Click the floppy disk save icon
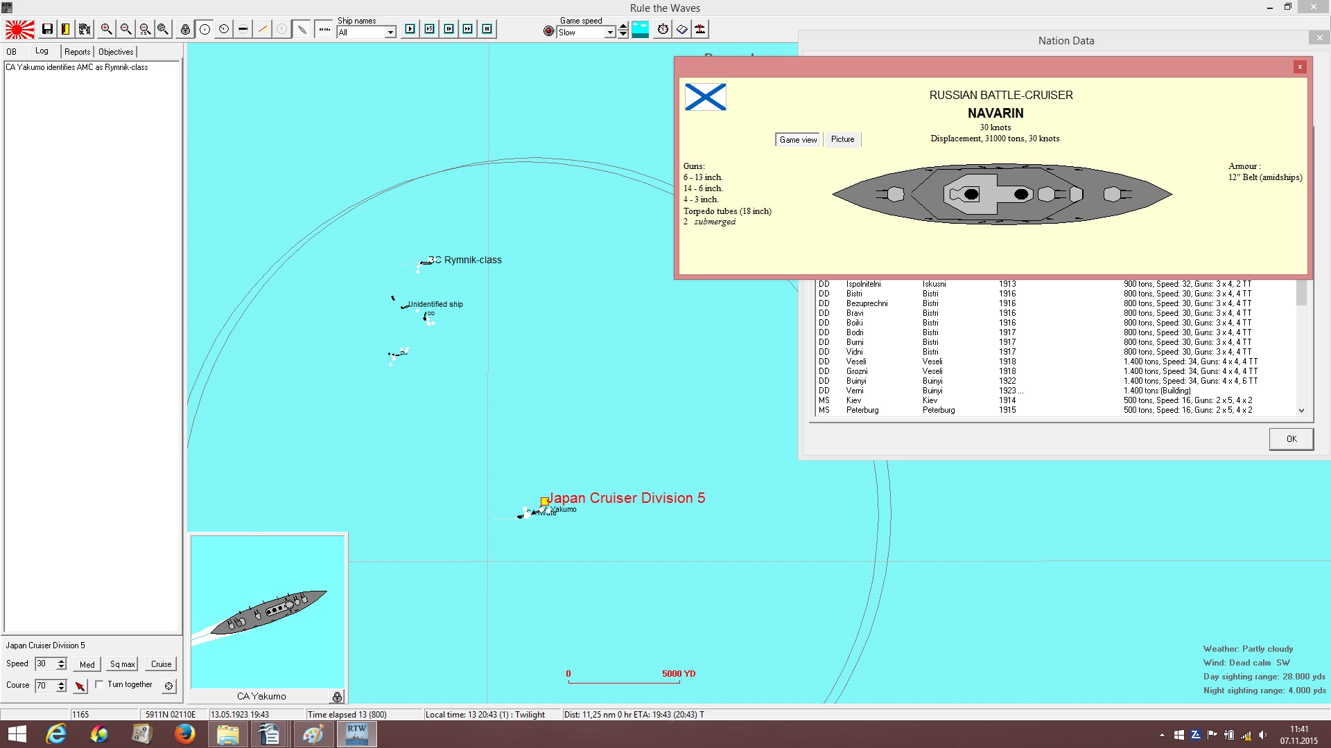The height and width of the screenshot is (748, 1331). click(x=47, y=29)
